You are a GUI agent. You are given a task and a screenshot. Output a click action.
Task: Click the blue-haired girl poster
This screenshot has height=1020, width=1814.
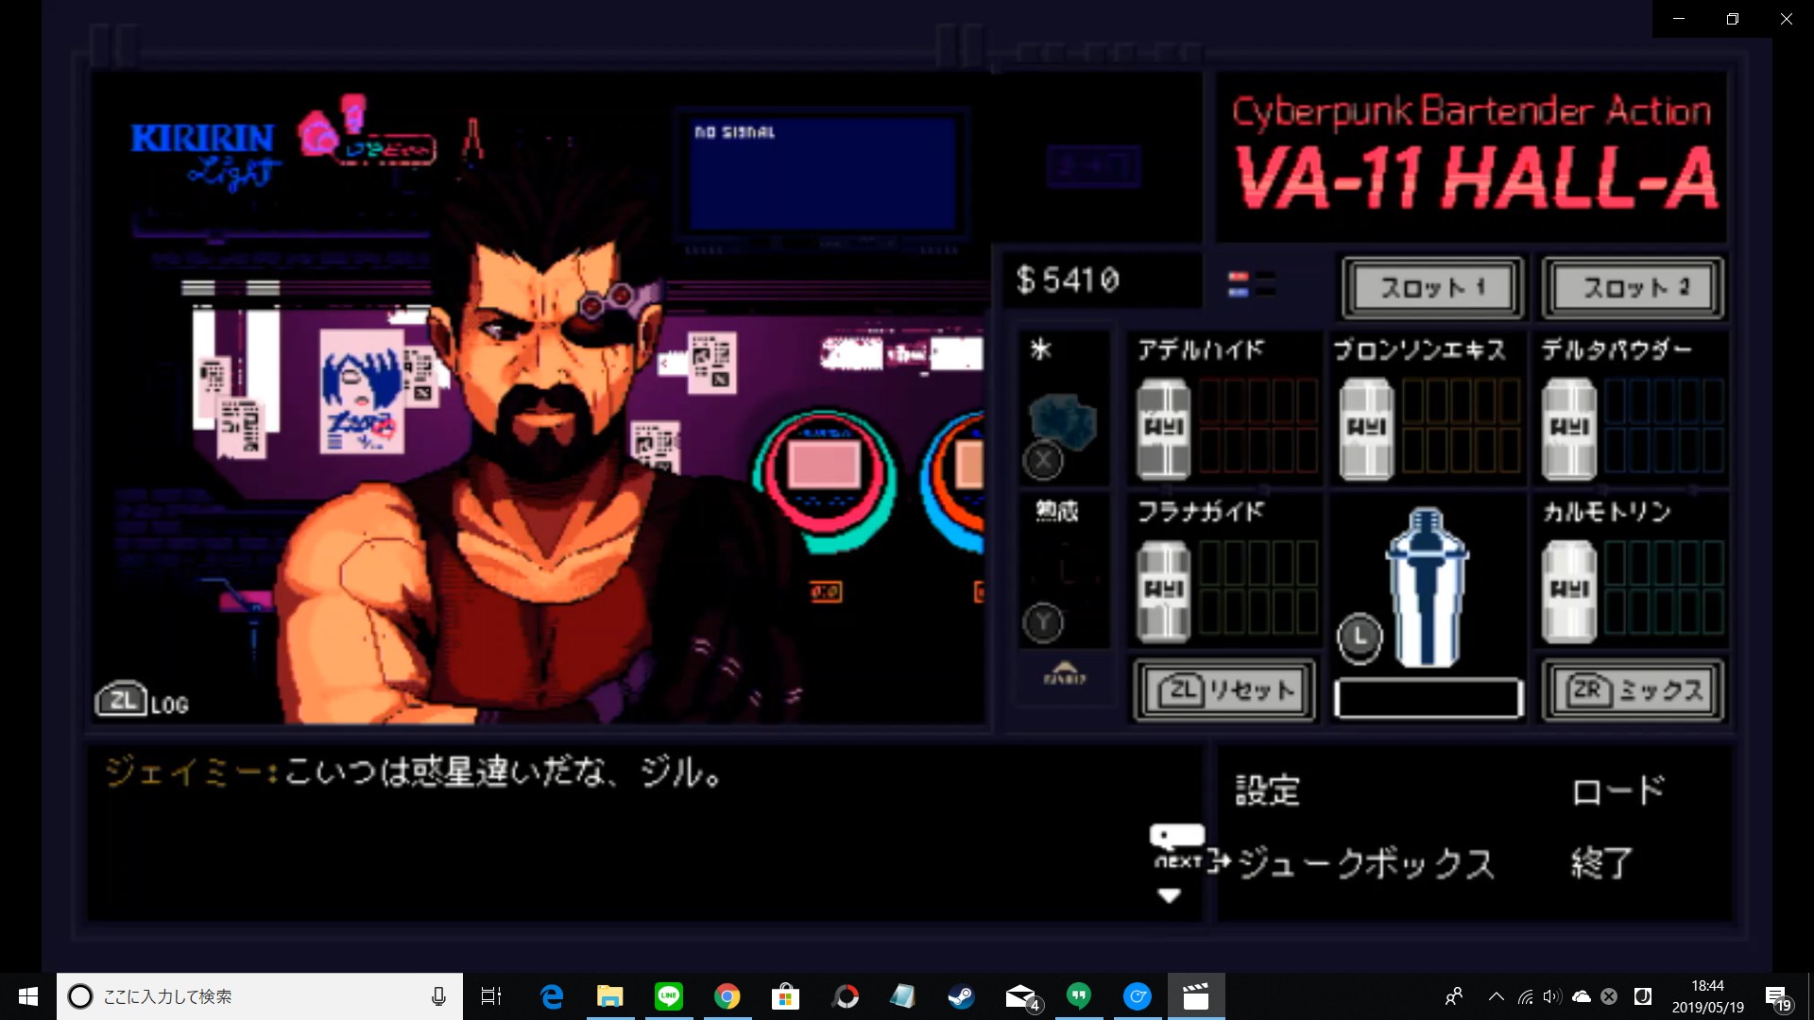pos(362,392)
